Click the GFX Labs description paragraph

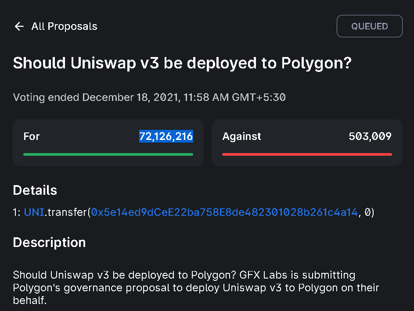(x=195, y=288)
